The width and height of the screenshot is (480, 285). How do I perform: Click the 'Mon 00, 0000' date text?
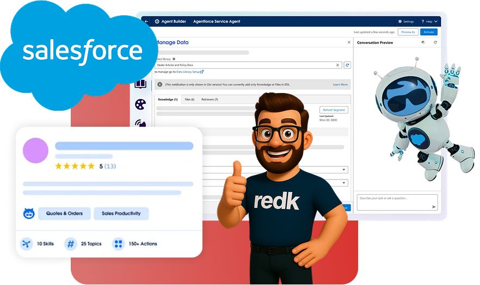[x=328, y=120]
